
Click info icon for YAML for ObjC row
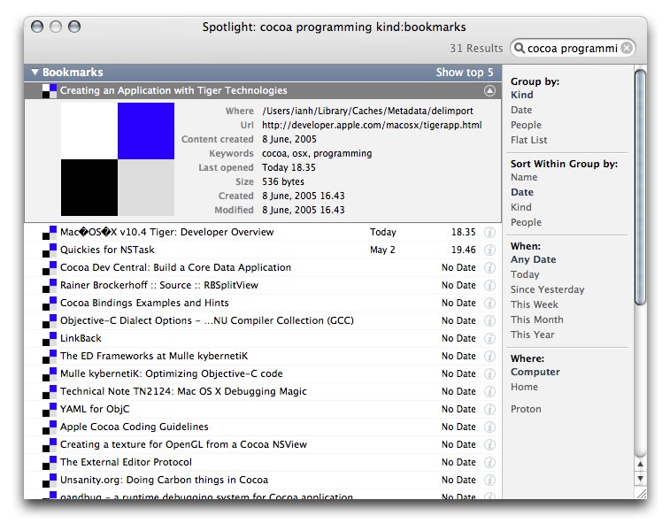489,409
